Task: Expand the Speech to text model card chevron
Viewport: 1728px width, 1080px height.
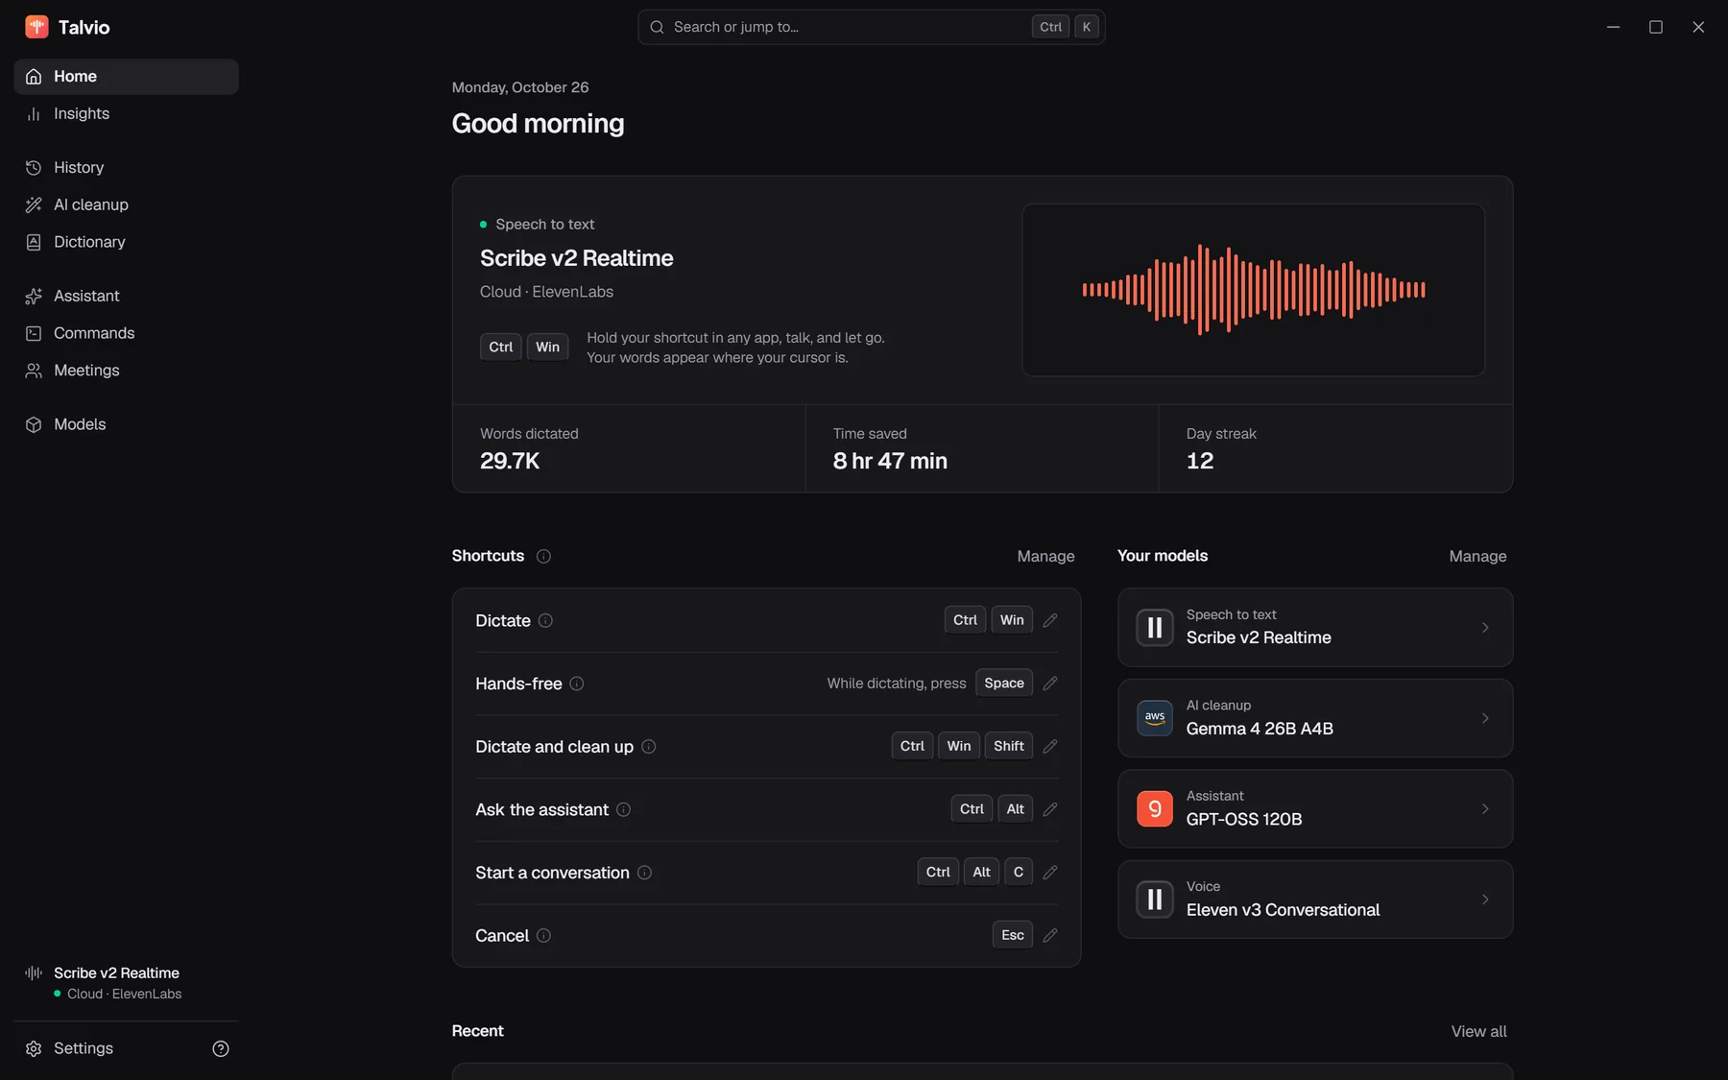Action: tap(1485, 628)
